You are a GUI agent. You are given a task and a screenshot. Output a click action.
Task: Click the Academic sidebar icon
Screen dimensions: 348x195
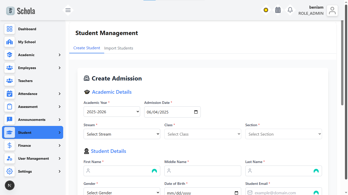coord(9,55)
